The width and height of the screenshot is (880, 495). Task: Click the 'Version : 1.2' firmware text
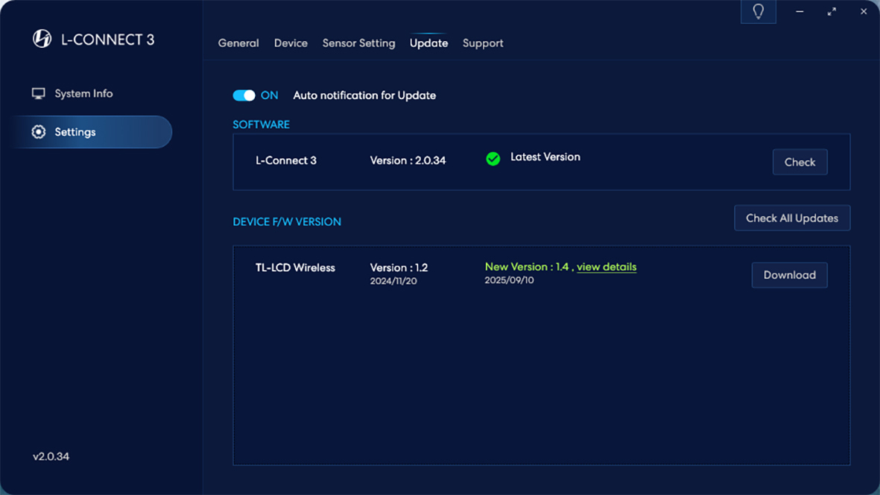click(x=399, y=268)
